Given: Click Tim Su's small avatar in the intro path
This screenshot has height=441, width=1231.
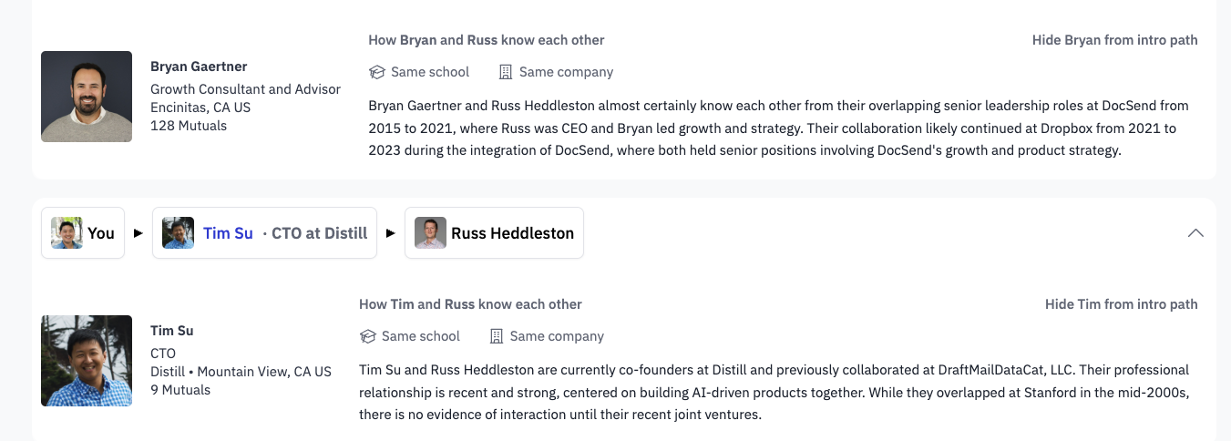Looking at the screenshot, I should pyautogui.click(x=178, y=233).
